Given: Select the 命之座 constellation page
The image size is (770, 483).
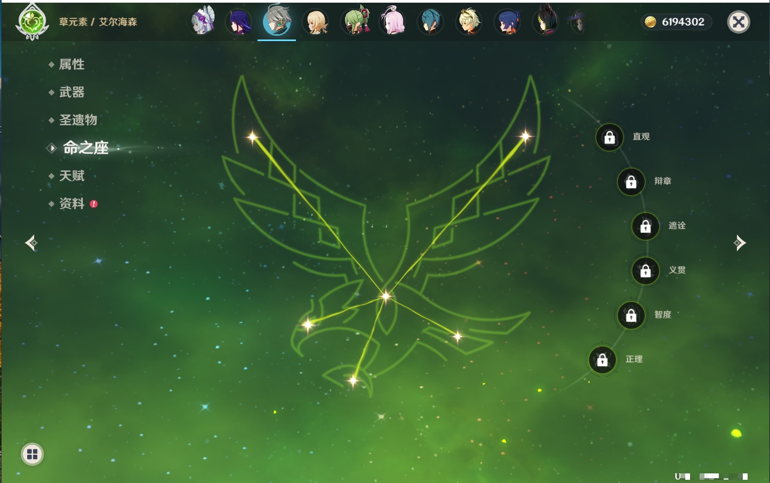Looking at the screenshot, I should [86, 148].
